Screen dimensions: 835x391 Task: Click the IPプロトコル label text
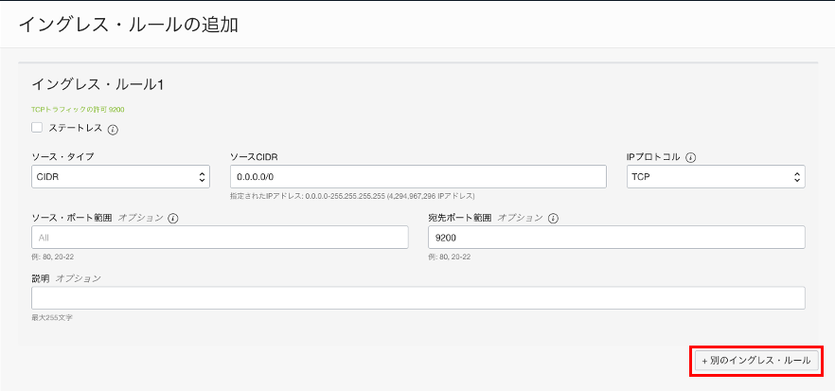(653, 156)
